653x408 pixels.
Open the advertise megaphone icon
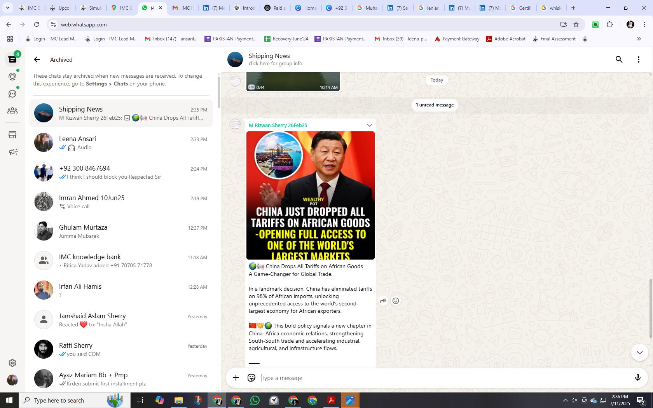click(12, 152)
